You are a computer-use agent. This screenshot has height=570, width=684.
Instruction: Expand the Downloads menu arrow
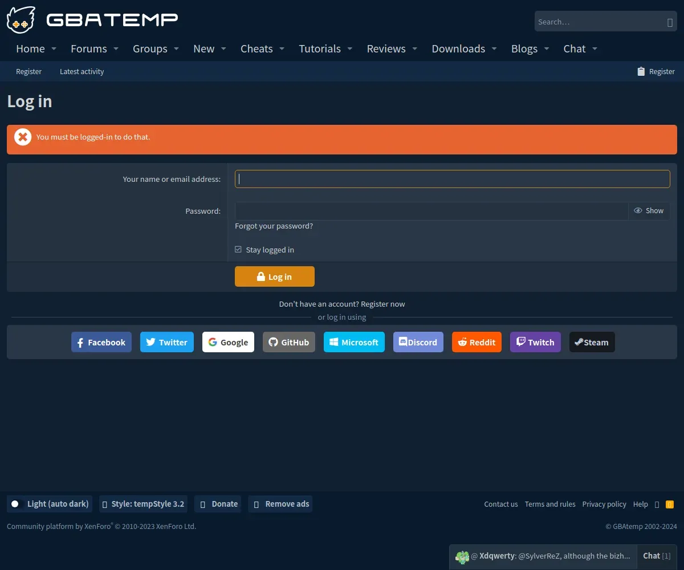pyautogui.click(x=494, y=49)
